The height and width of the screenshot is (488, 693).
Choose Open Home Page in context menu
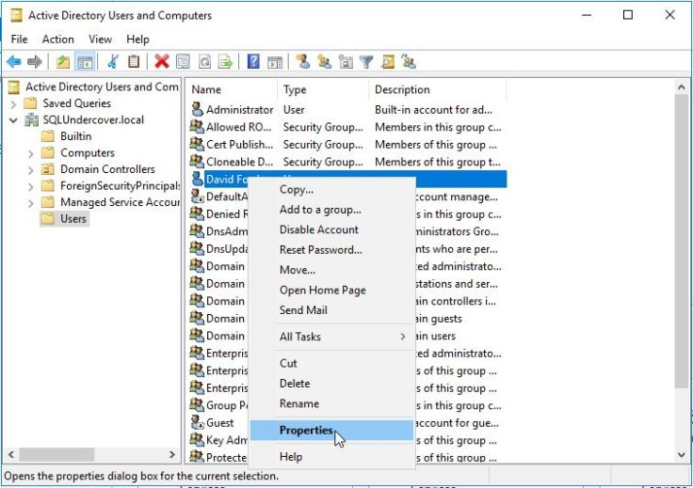tap(332, 290)
